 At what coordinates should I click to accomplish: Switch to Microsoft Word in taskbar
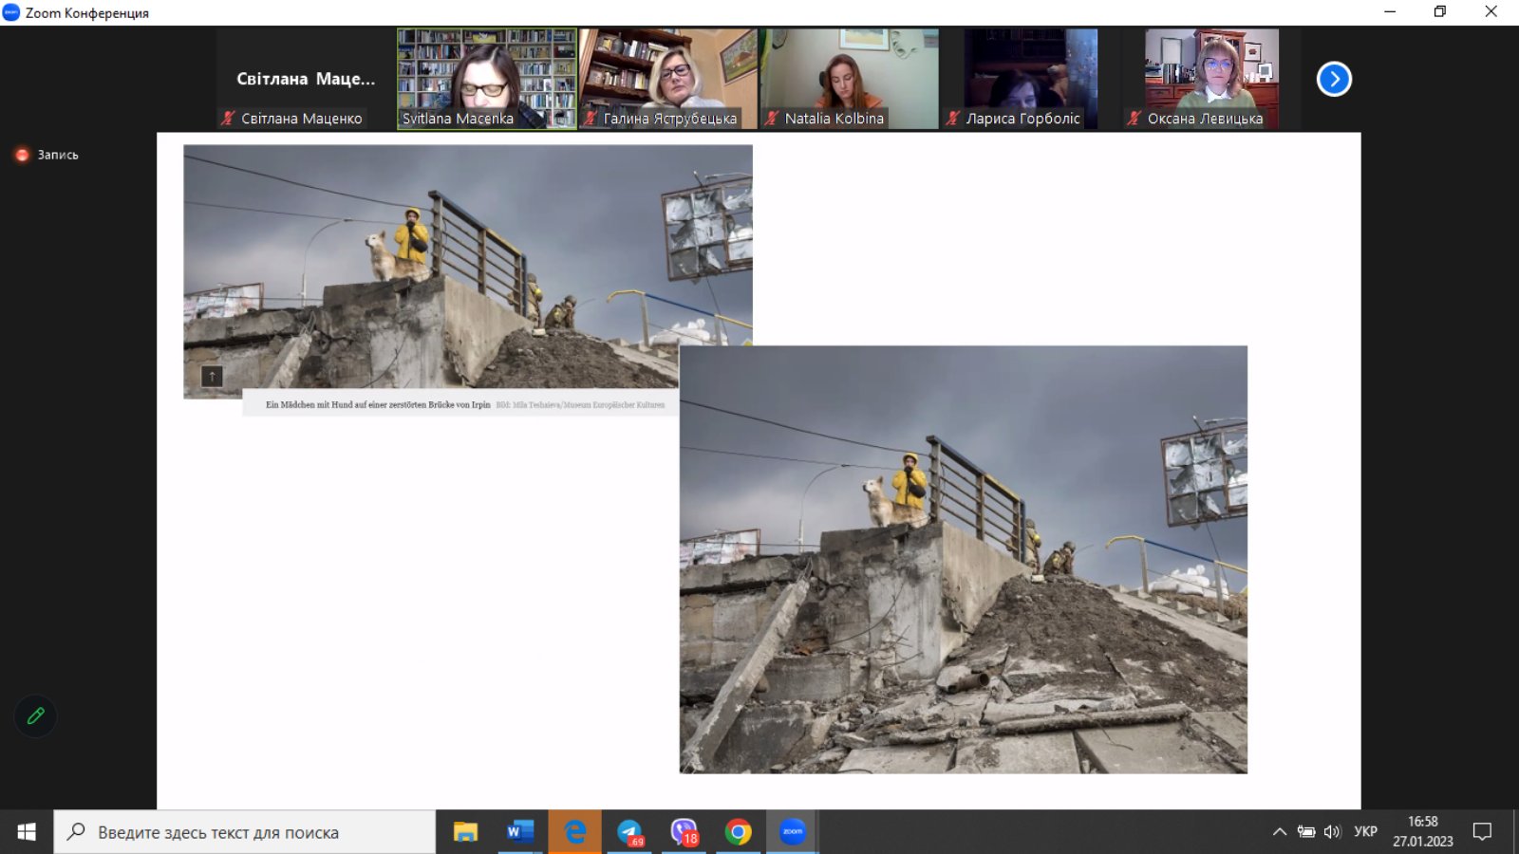519,832
